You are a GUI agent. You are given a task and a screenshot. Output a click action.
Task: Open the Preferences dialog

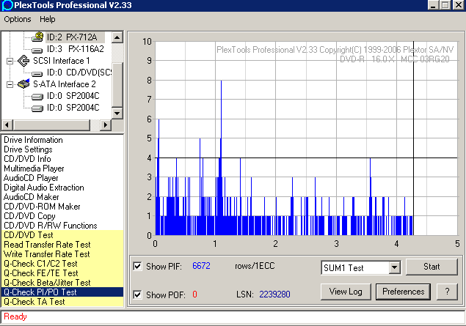point(404,292)
